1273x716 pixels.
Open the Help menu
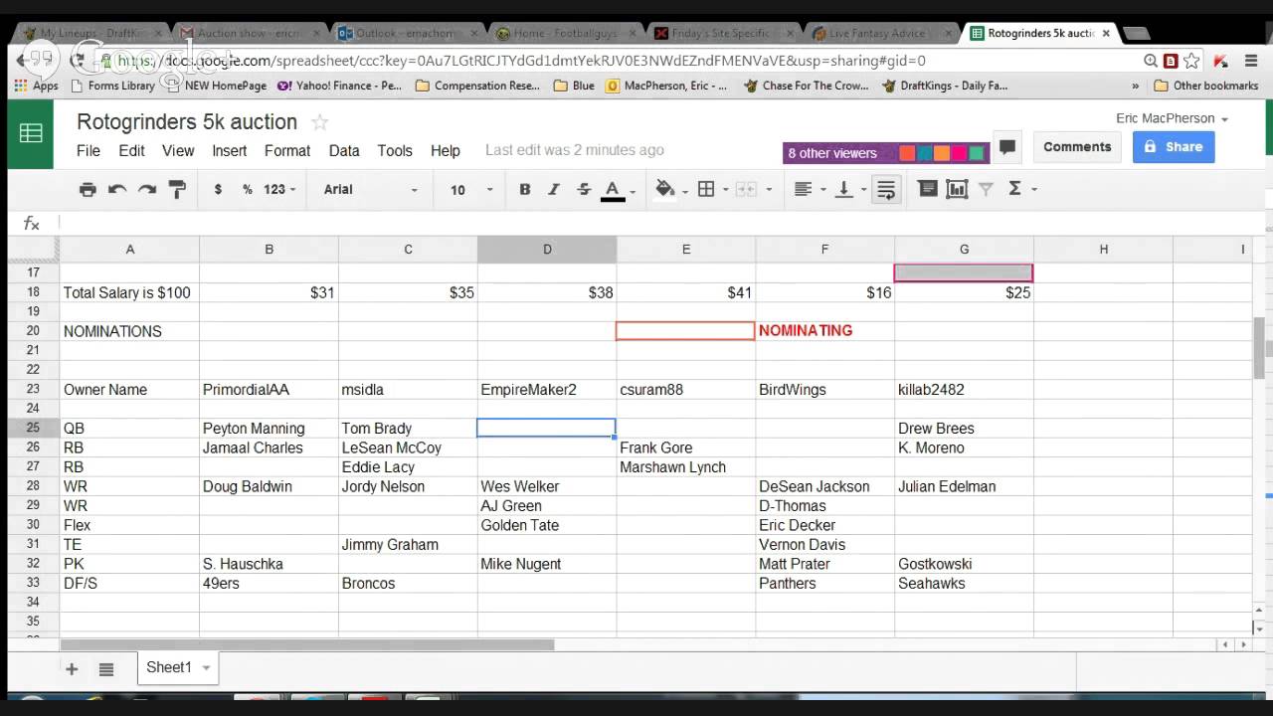click(446, 151)
